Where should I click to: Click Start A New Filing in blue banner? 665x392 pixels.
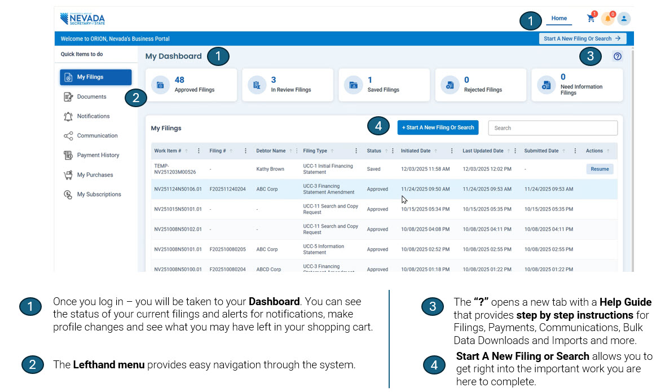click(x=583, y=38)
